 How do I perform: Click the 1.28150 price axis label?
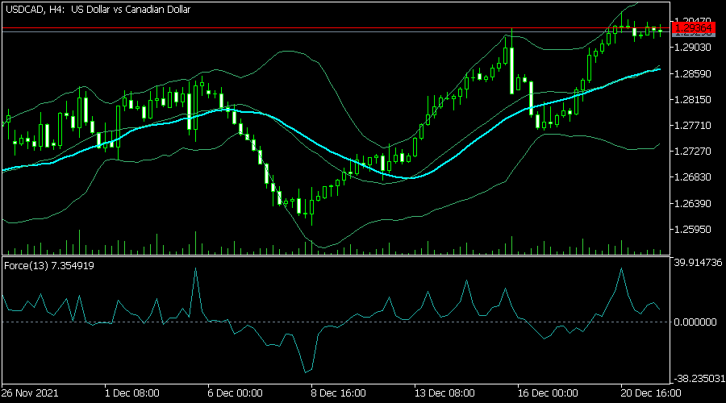693,99
